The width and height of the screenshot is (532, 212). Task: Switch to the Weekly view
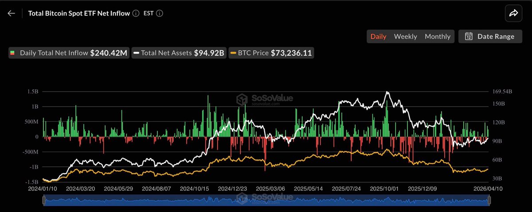click(405, 37)
